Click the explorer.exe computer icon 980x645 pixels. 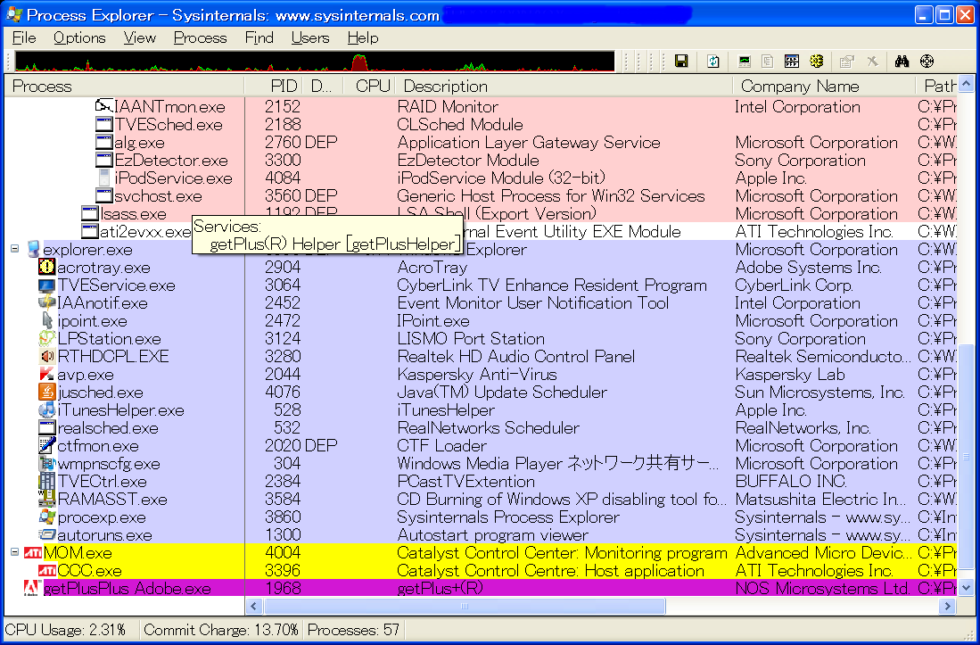tap(34, 250)
